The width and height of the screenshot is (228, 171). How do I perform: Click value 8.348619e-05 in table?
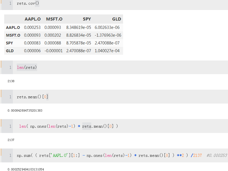point(78,27)
